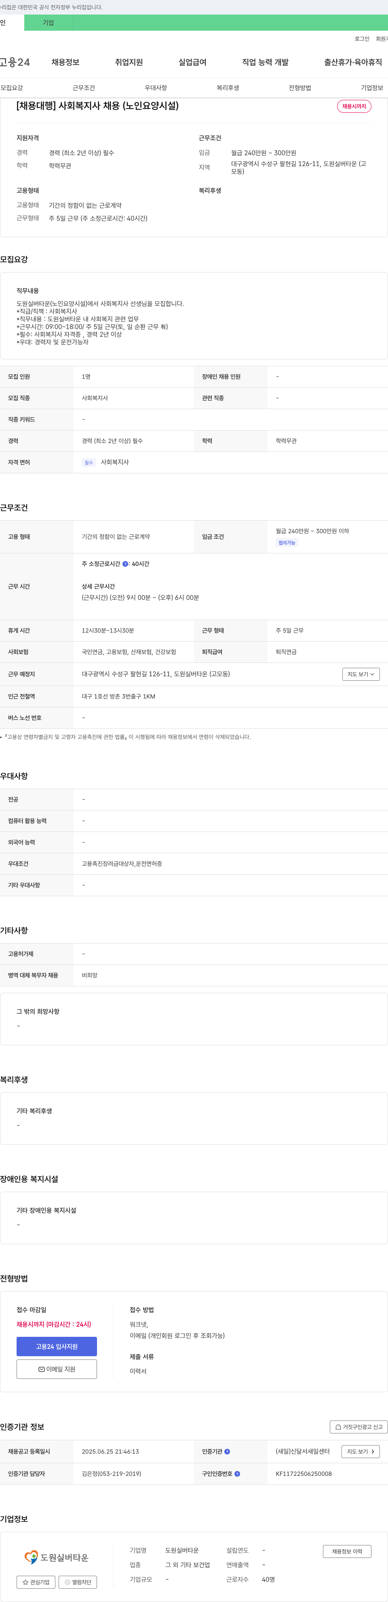Open the 취업지원 main menu

click(129, 62)
